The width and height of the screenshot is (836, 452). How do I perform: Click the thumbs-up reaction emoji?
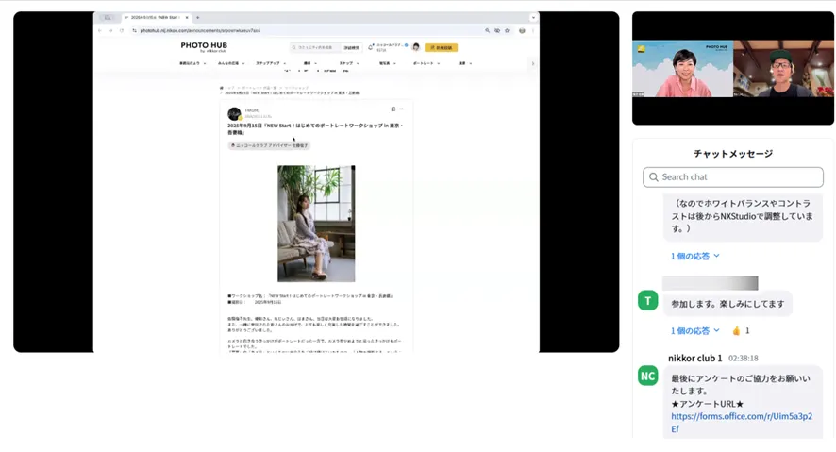736,331
